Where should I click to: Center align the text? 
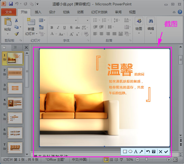click(101, 34)
